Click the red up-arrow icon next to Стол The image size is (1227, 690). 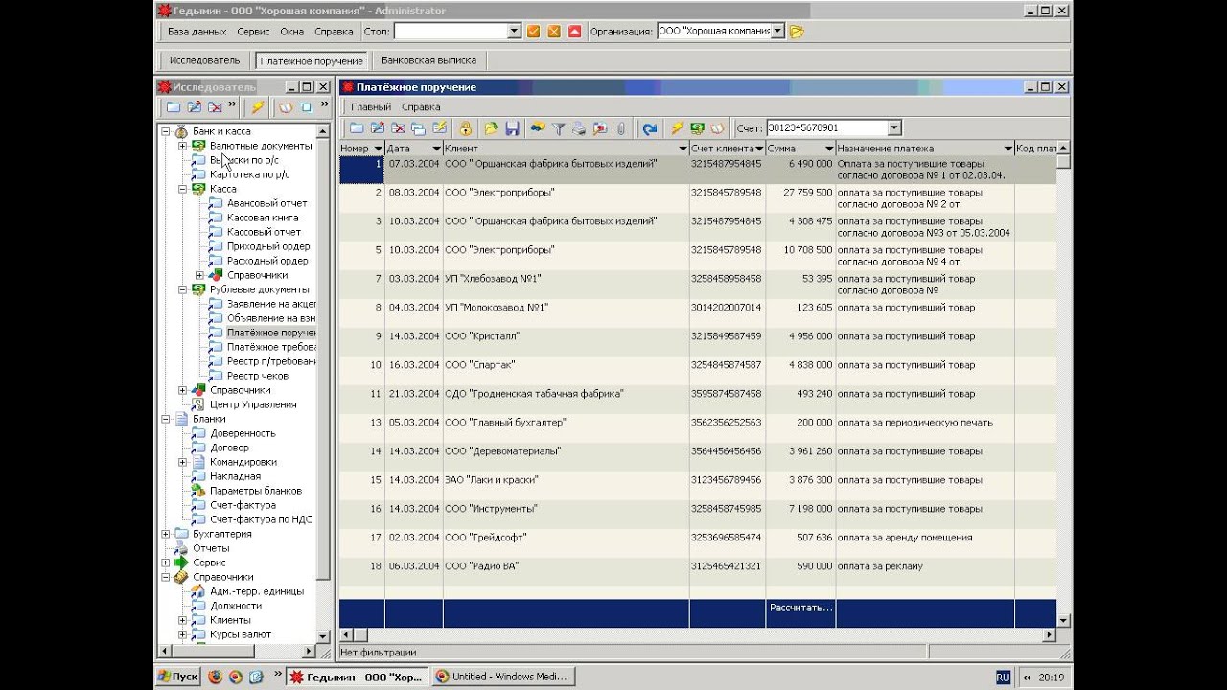pos(574,32)
